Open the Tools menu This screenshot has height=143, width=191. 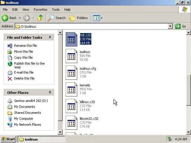[x=56, y=10]
